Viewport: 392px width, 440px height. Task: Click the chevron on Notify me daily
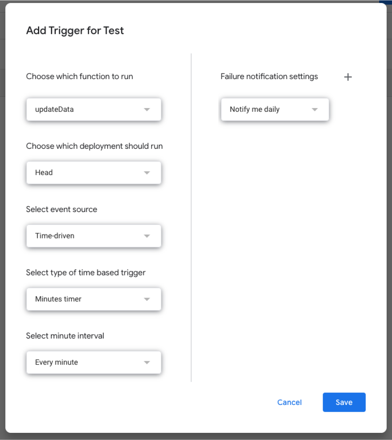pos(314,110)
